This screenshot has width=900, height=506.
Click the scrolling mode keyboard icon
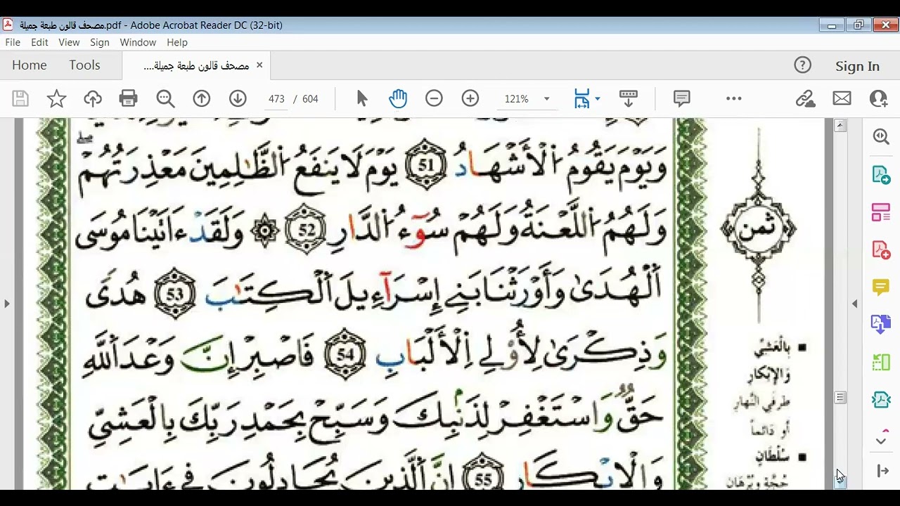pyautogui.click(x=629, y=99)
